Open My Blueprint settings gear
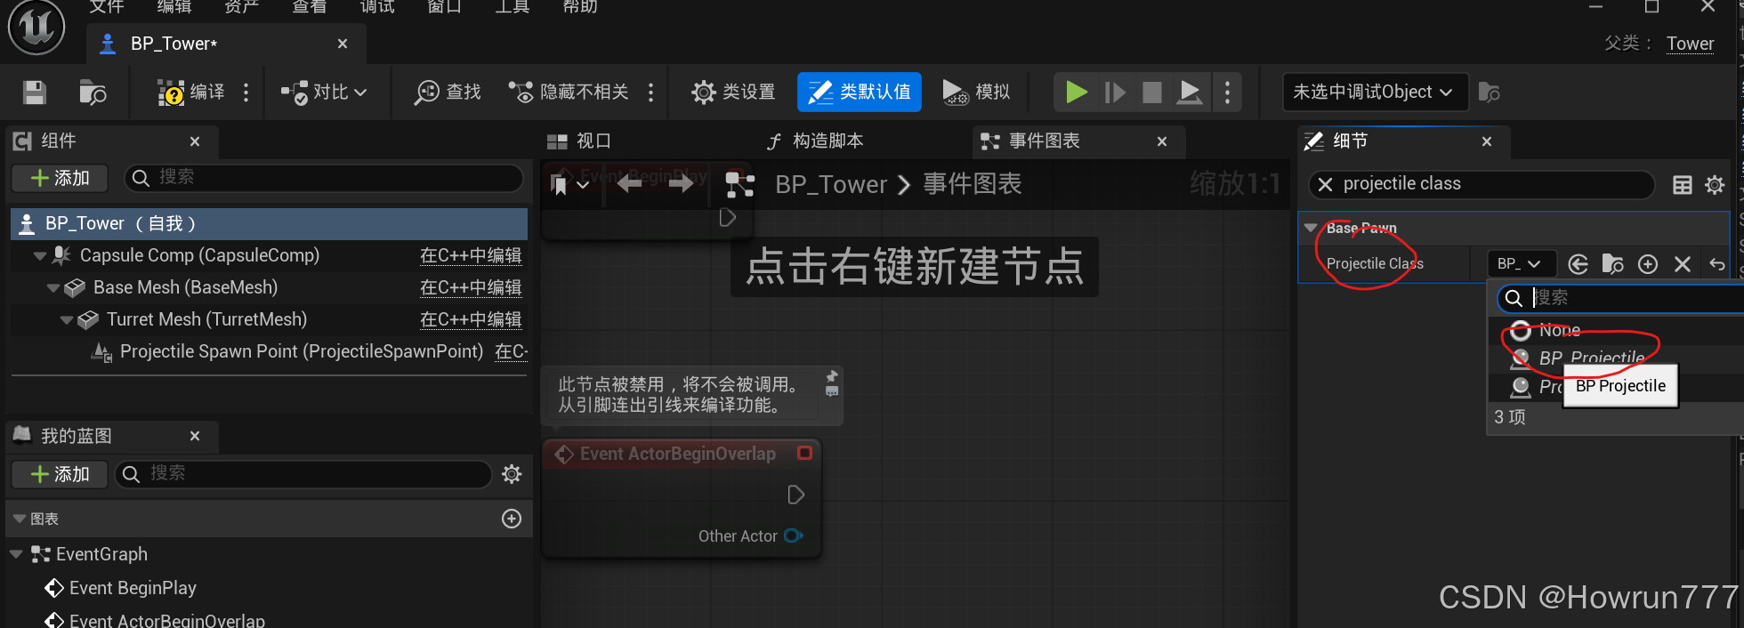This screenshot has height=628, width=1744. coord(512,474)
